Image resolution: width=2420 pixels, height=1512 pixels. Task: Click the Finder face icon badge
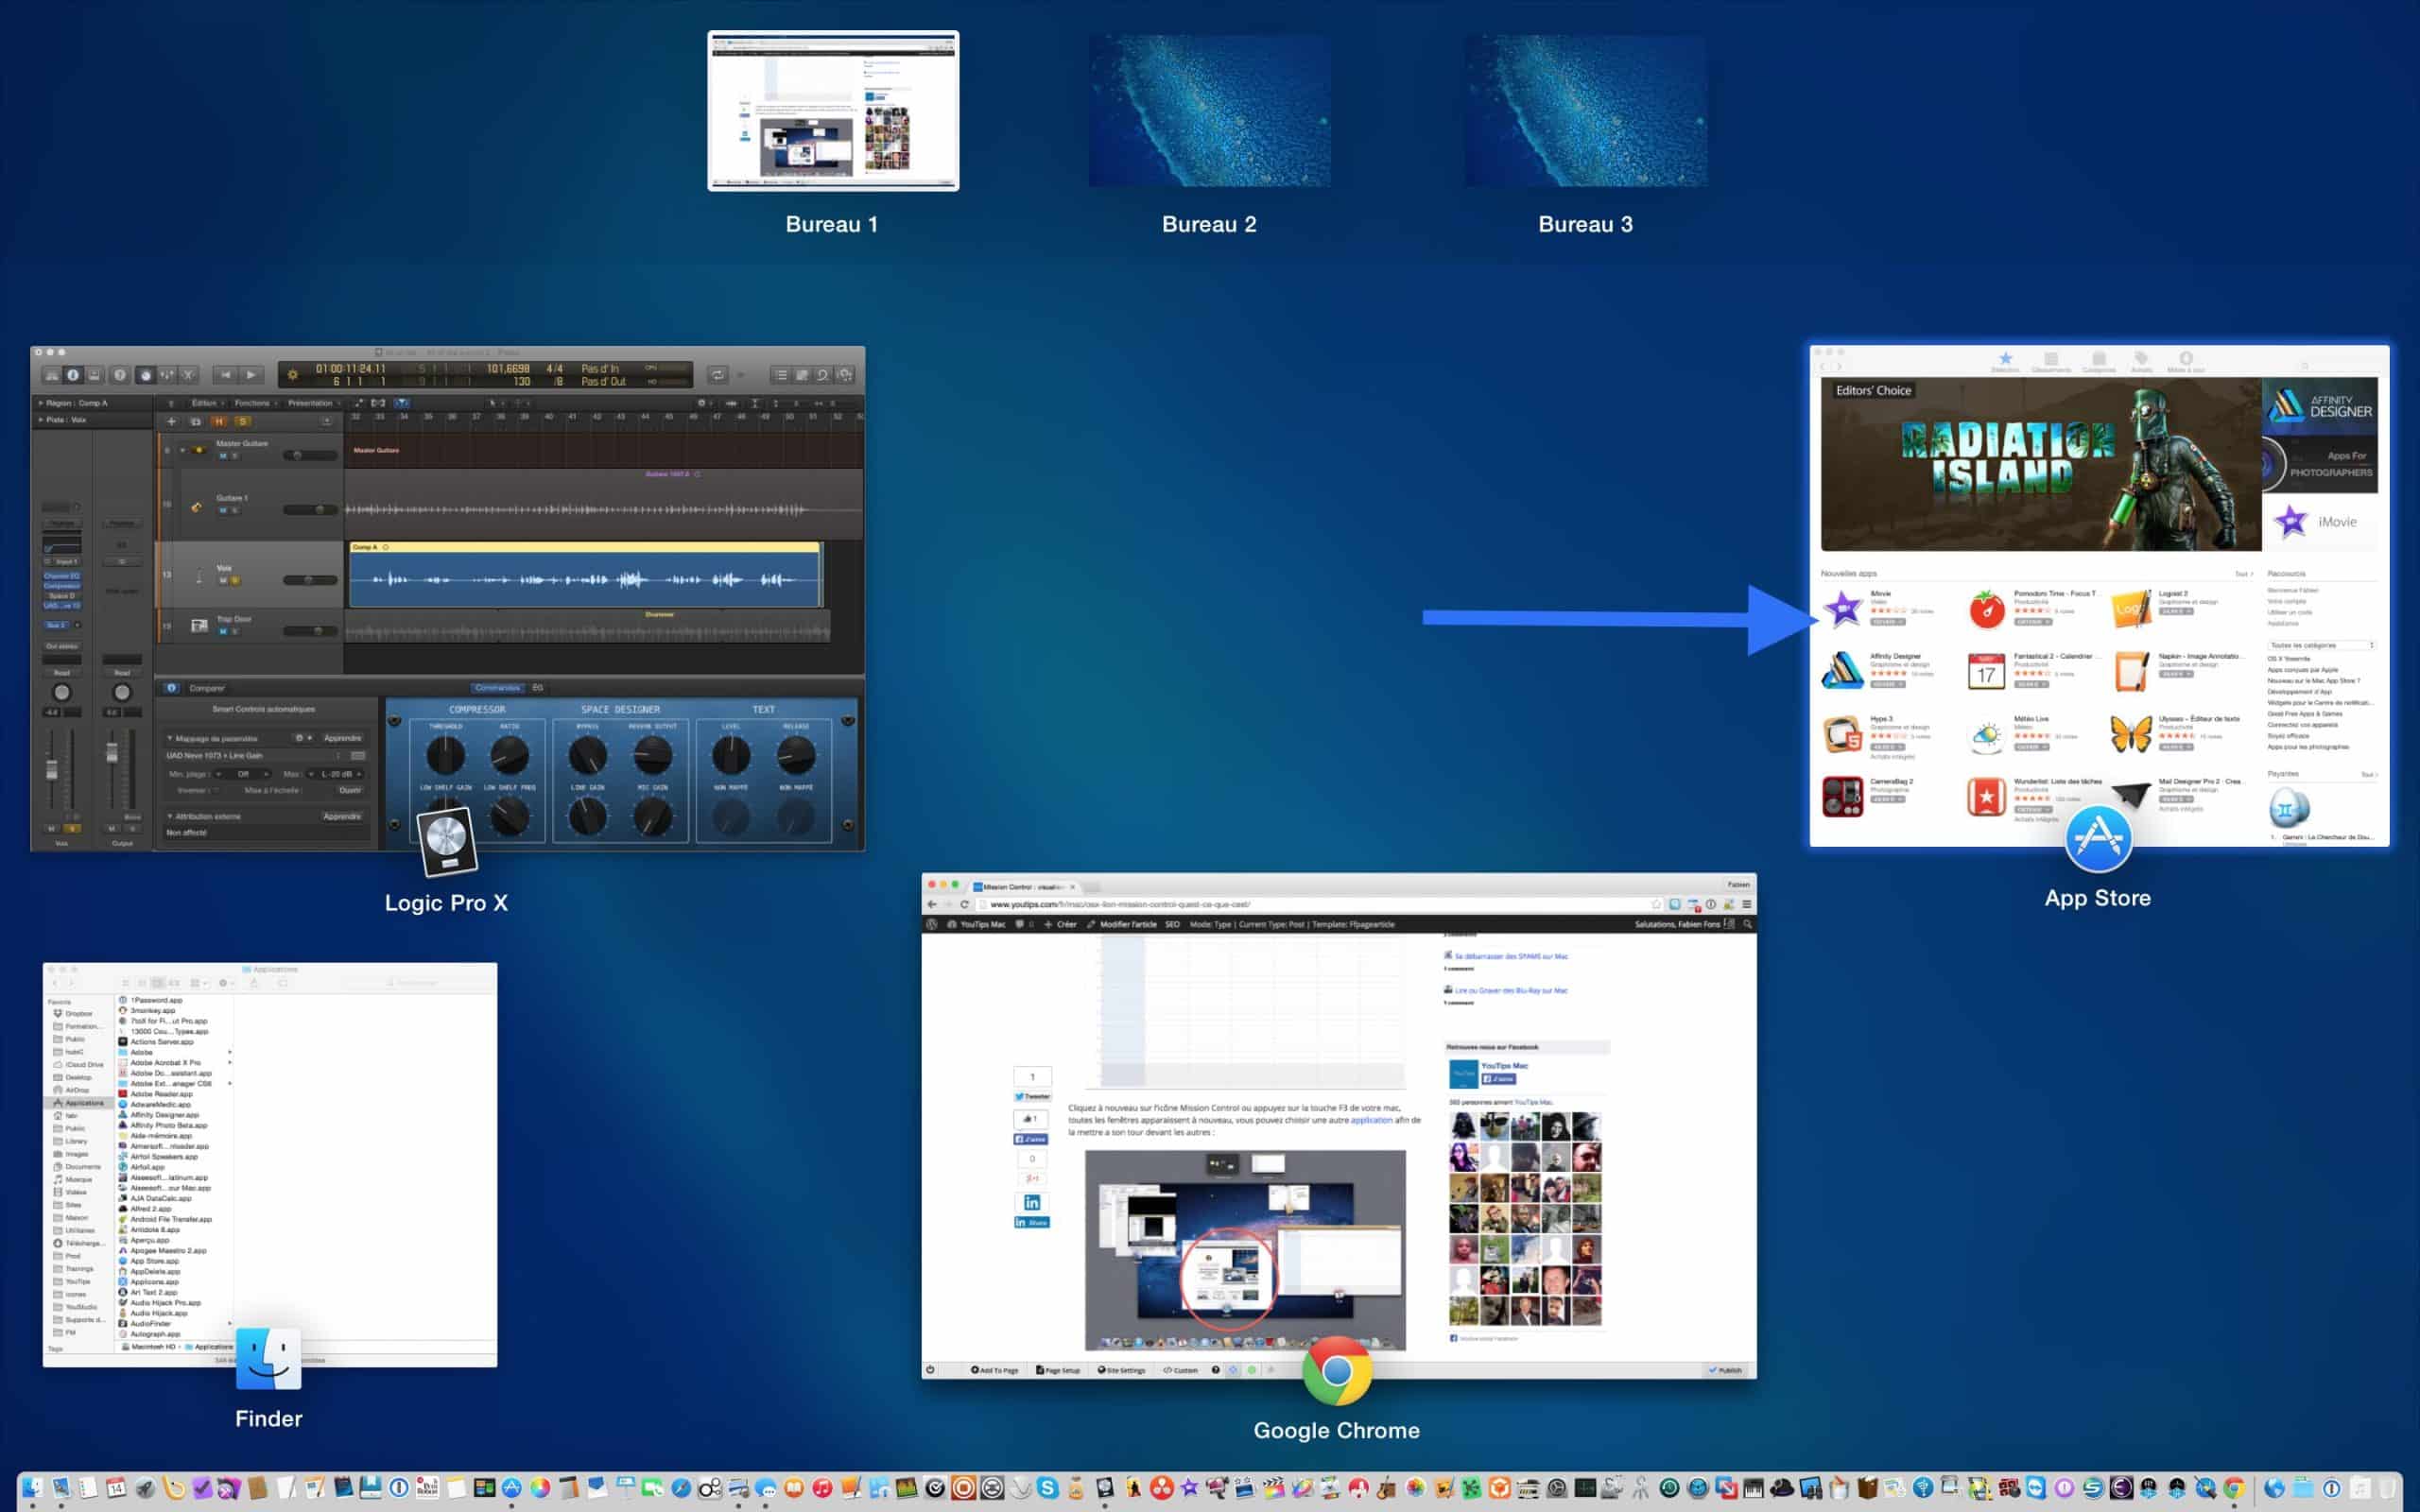tap(268, 1358)
